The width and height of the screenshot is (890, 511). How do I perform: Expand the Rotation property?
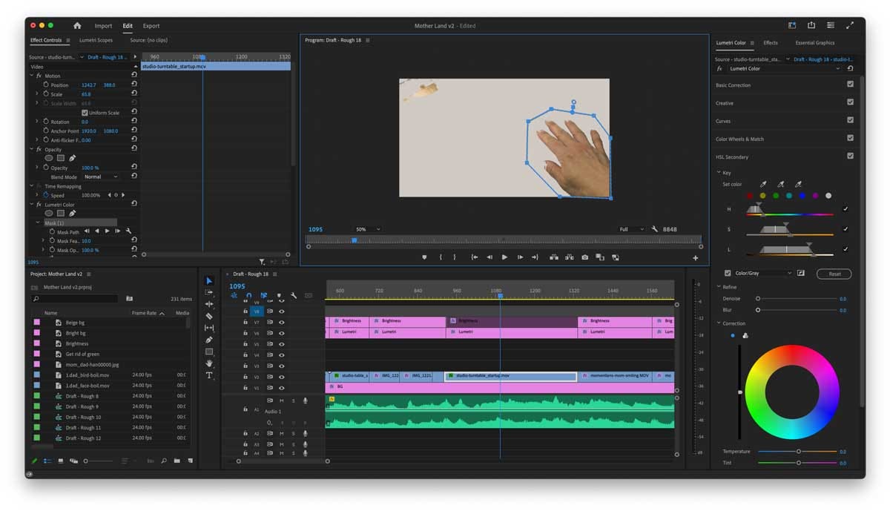point(38,122)
